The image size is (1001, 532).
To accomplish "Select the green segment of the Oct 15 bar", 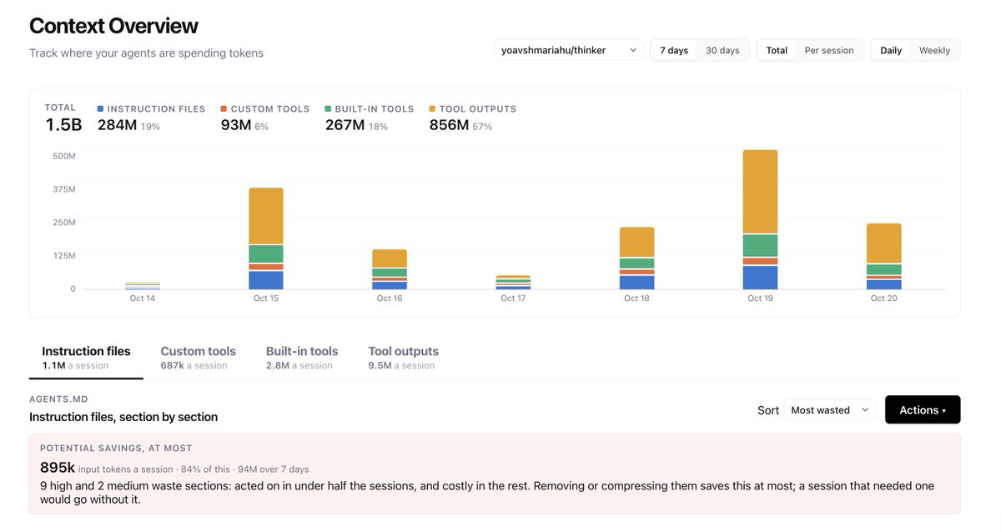I will click(x=266, y=253).
